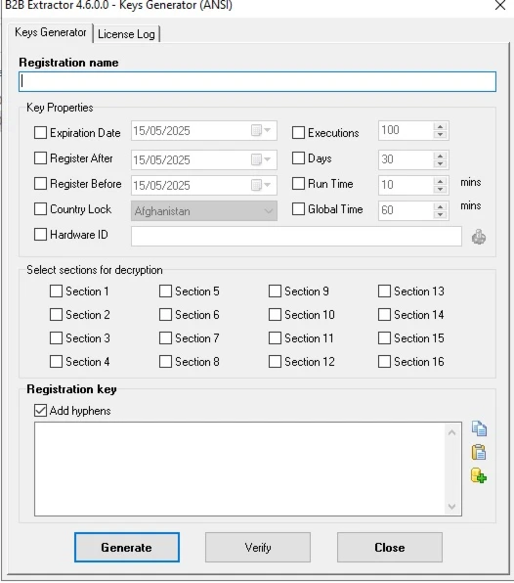Screen dimensions: 514x583
Task: Check Section 14 for decryption
Action: tap(384, 315)
